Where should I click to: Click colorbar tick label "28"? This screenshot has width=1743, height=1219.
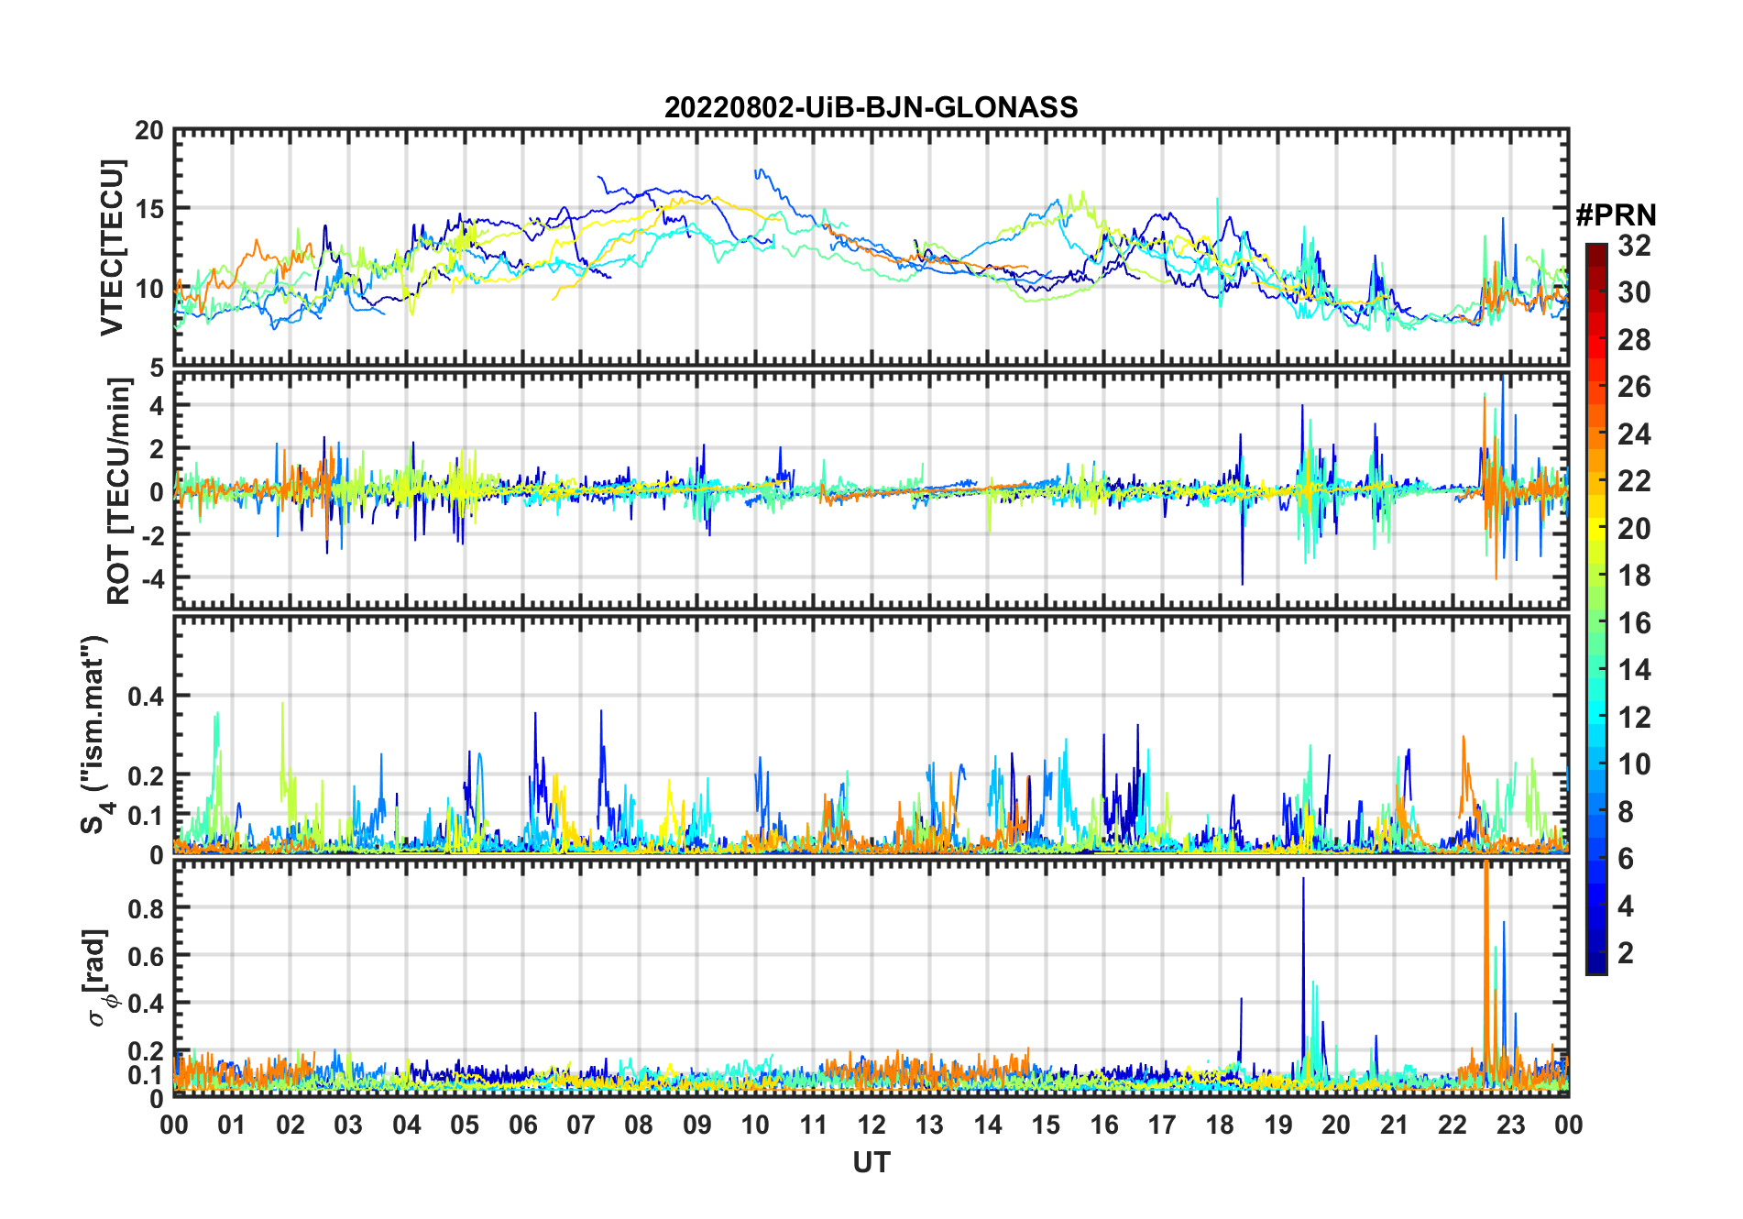[x=1634, y=340]
